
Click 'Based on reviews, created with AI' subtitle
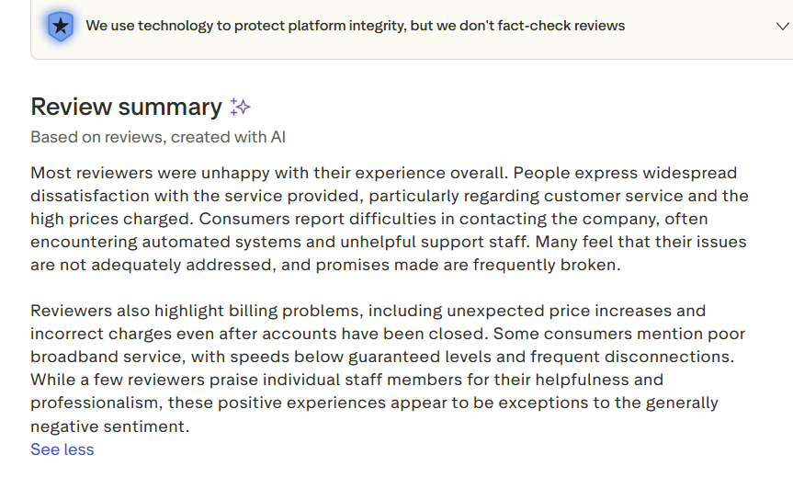point(158,137)
